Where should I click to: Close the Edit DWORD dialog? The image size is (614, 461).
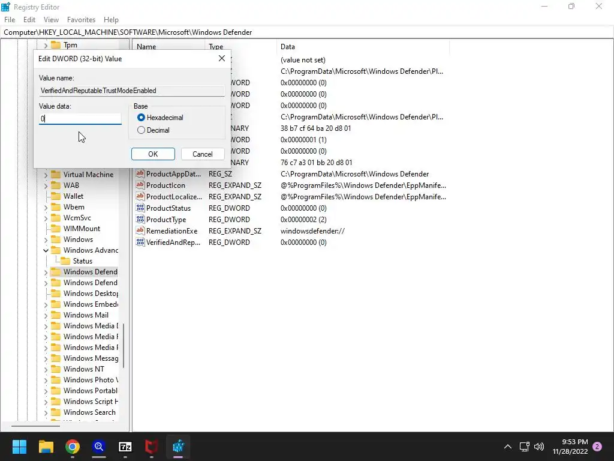(222, 58)
